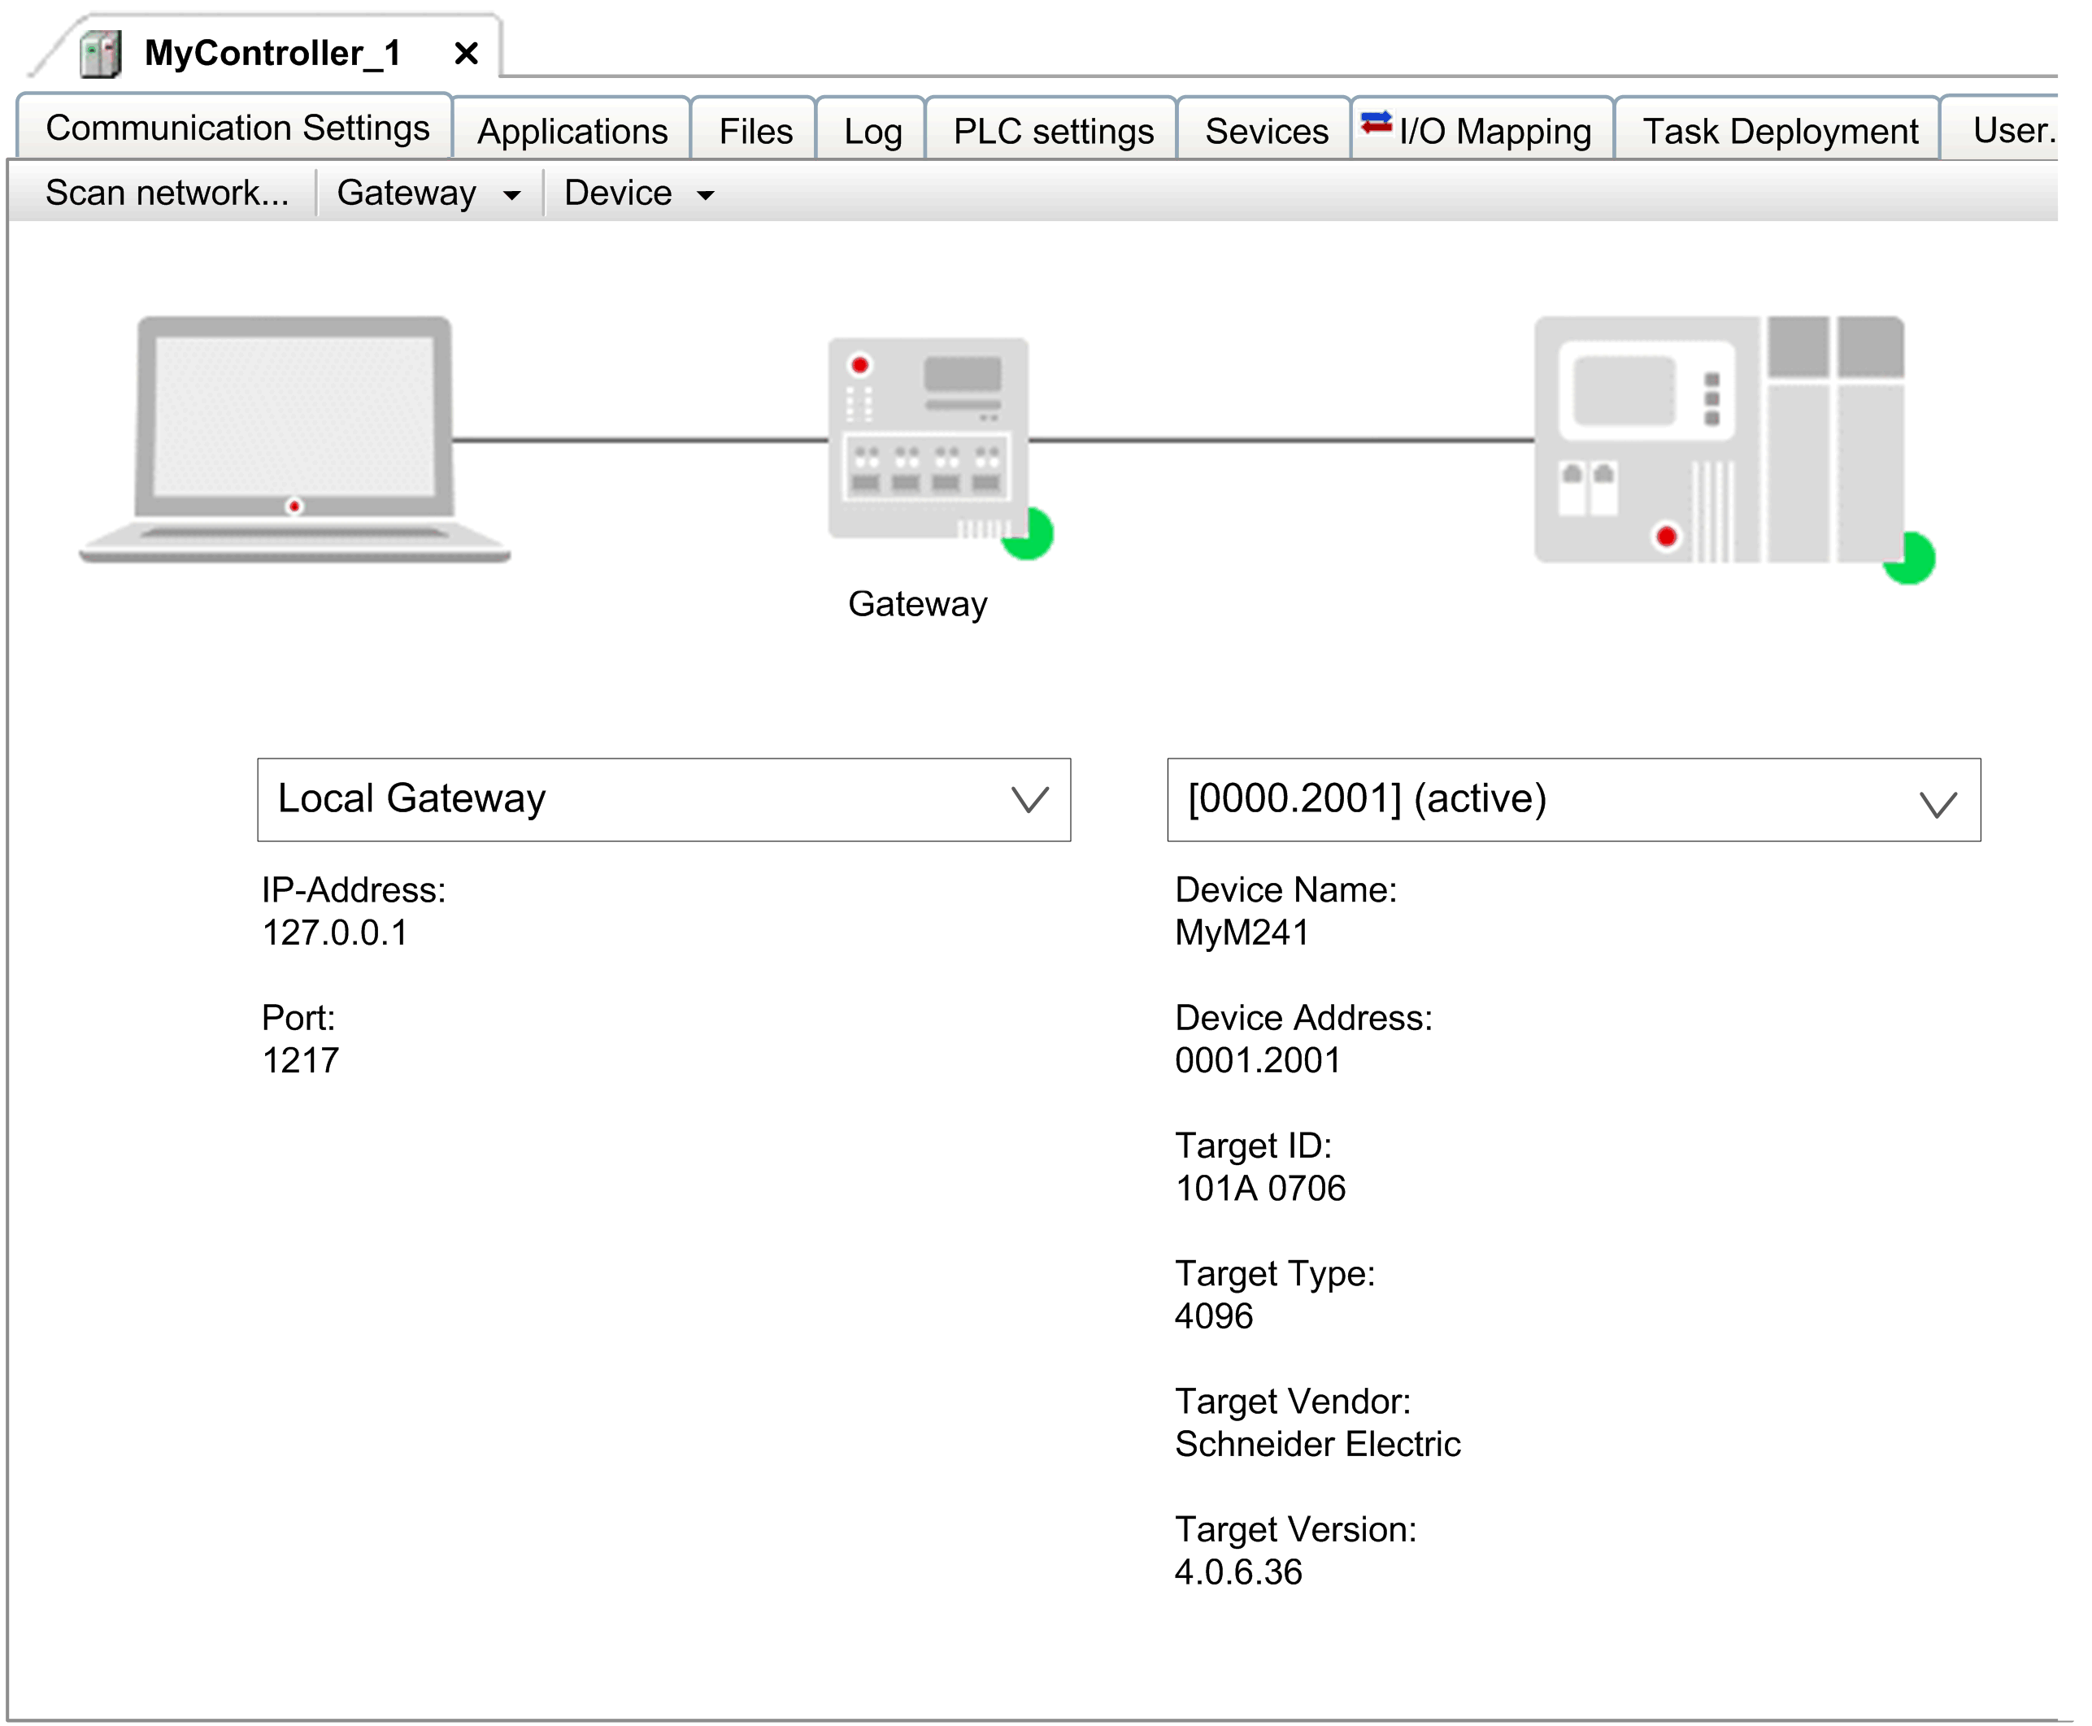Switch to the PLC settings tab
Viewport: 2092px width, 1726px height.
pos(1053,131)
